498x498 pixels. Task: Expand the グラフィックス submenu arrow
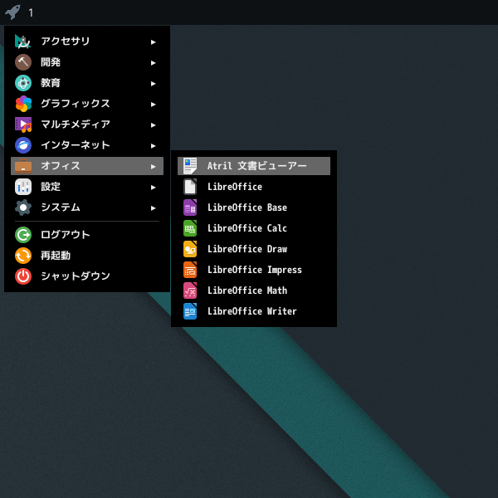[153, 105]
